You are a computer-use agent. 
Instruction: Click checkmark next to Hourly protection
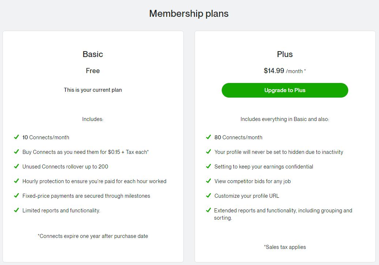click(16, 181)
